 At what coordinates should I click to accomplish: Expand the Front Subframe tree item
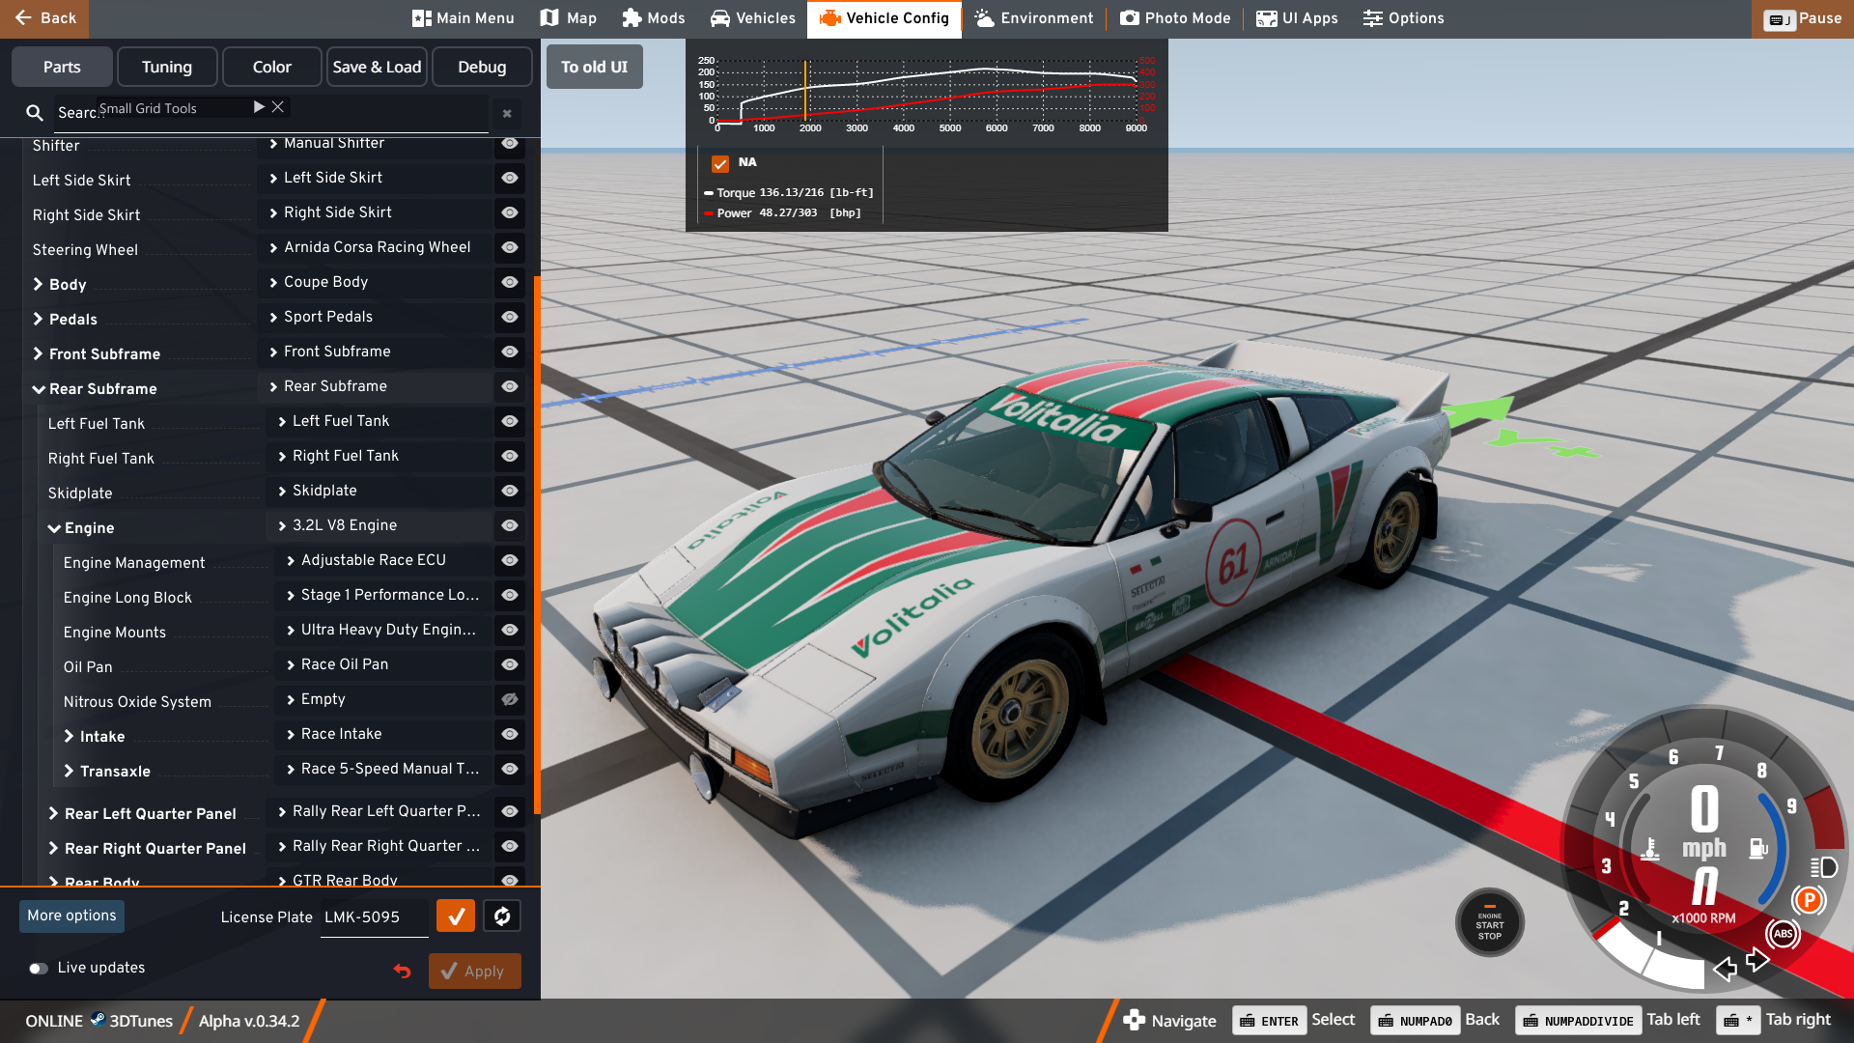coord(39,353)
